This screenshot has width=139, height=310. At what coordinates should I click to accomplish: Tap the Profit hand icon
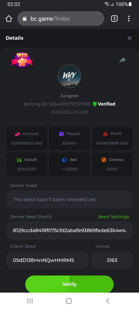(x=106, y=134)
